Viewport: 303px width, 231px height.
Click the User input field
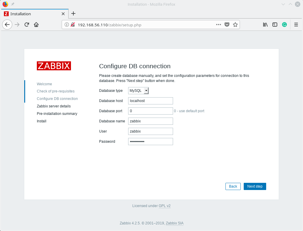click(x=151, y=131)
